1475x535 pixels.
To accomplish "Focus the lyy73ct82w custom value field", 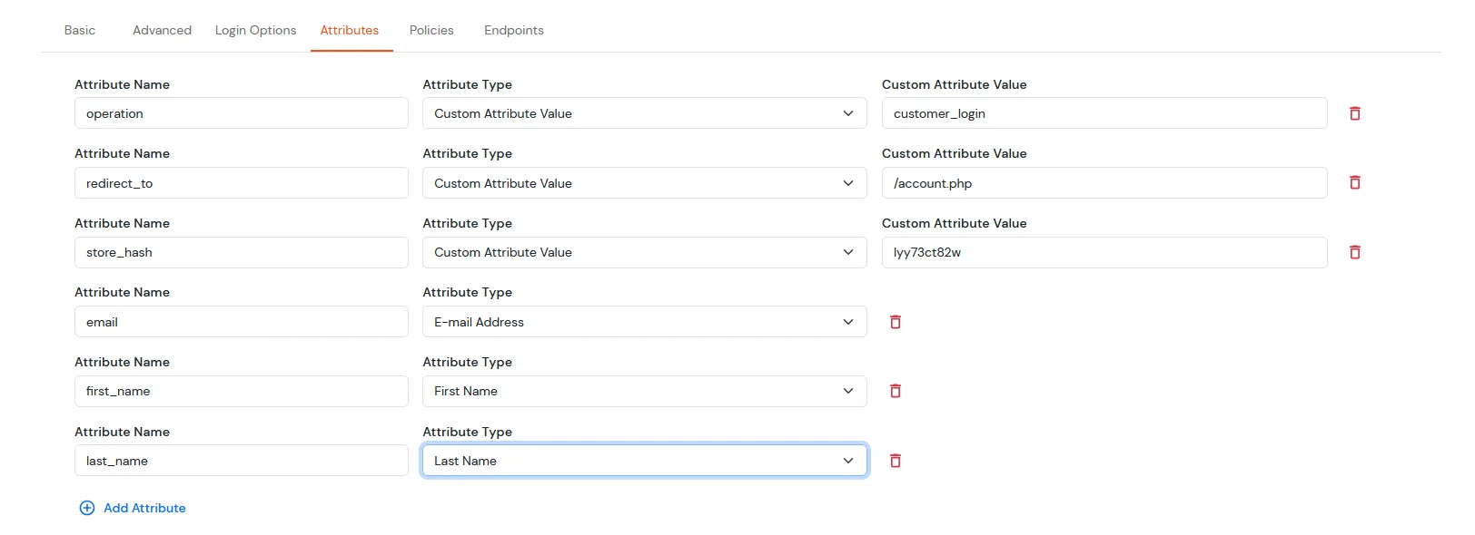I will tap(1104, 252).
